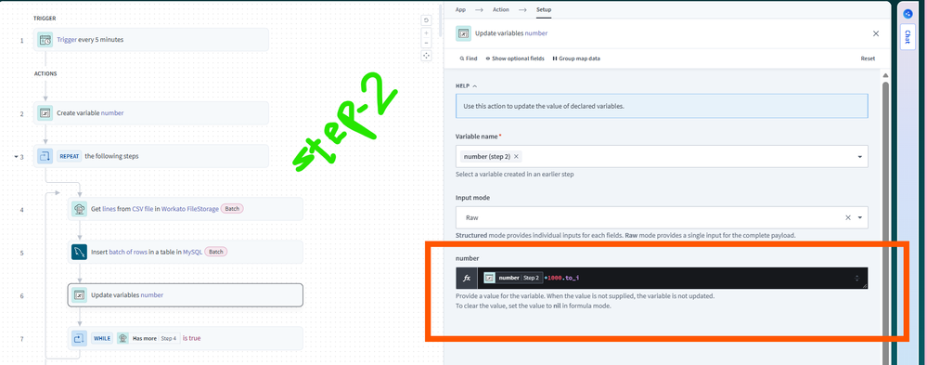
Task: Click the MySQL link in step 5
Action: [x=193, y=252]
